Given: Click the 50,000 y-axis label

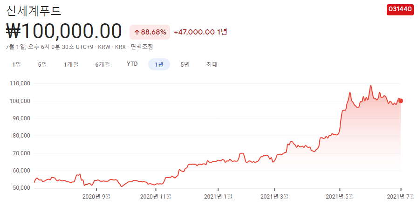Looking at the screenshot, I should click(22, 188).
